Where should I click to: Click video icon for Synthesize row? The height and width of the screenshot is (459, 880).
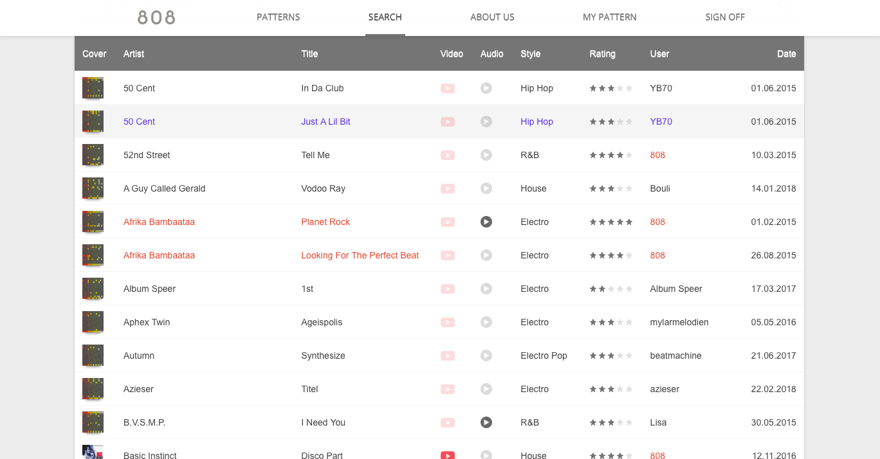coord(448,355)
